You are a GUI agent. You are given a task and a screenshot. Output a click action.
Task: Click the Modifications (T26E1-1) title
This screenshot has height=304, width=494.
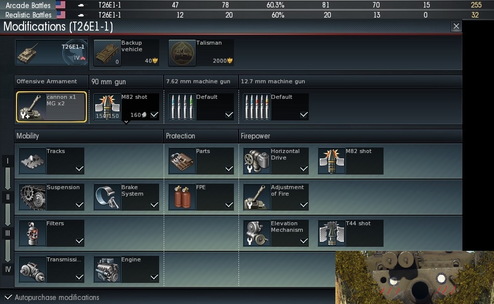(58, 27)
